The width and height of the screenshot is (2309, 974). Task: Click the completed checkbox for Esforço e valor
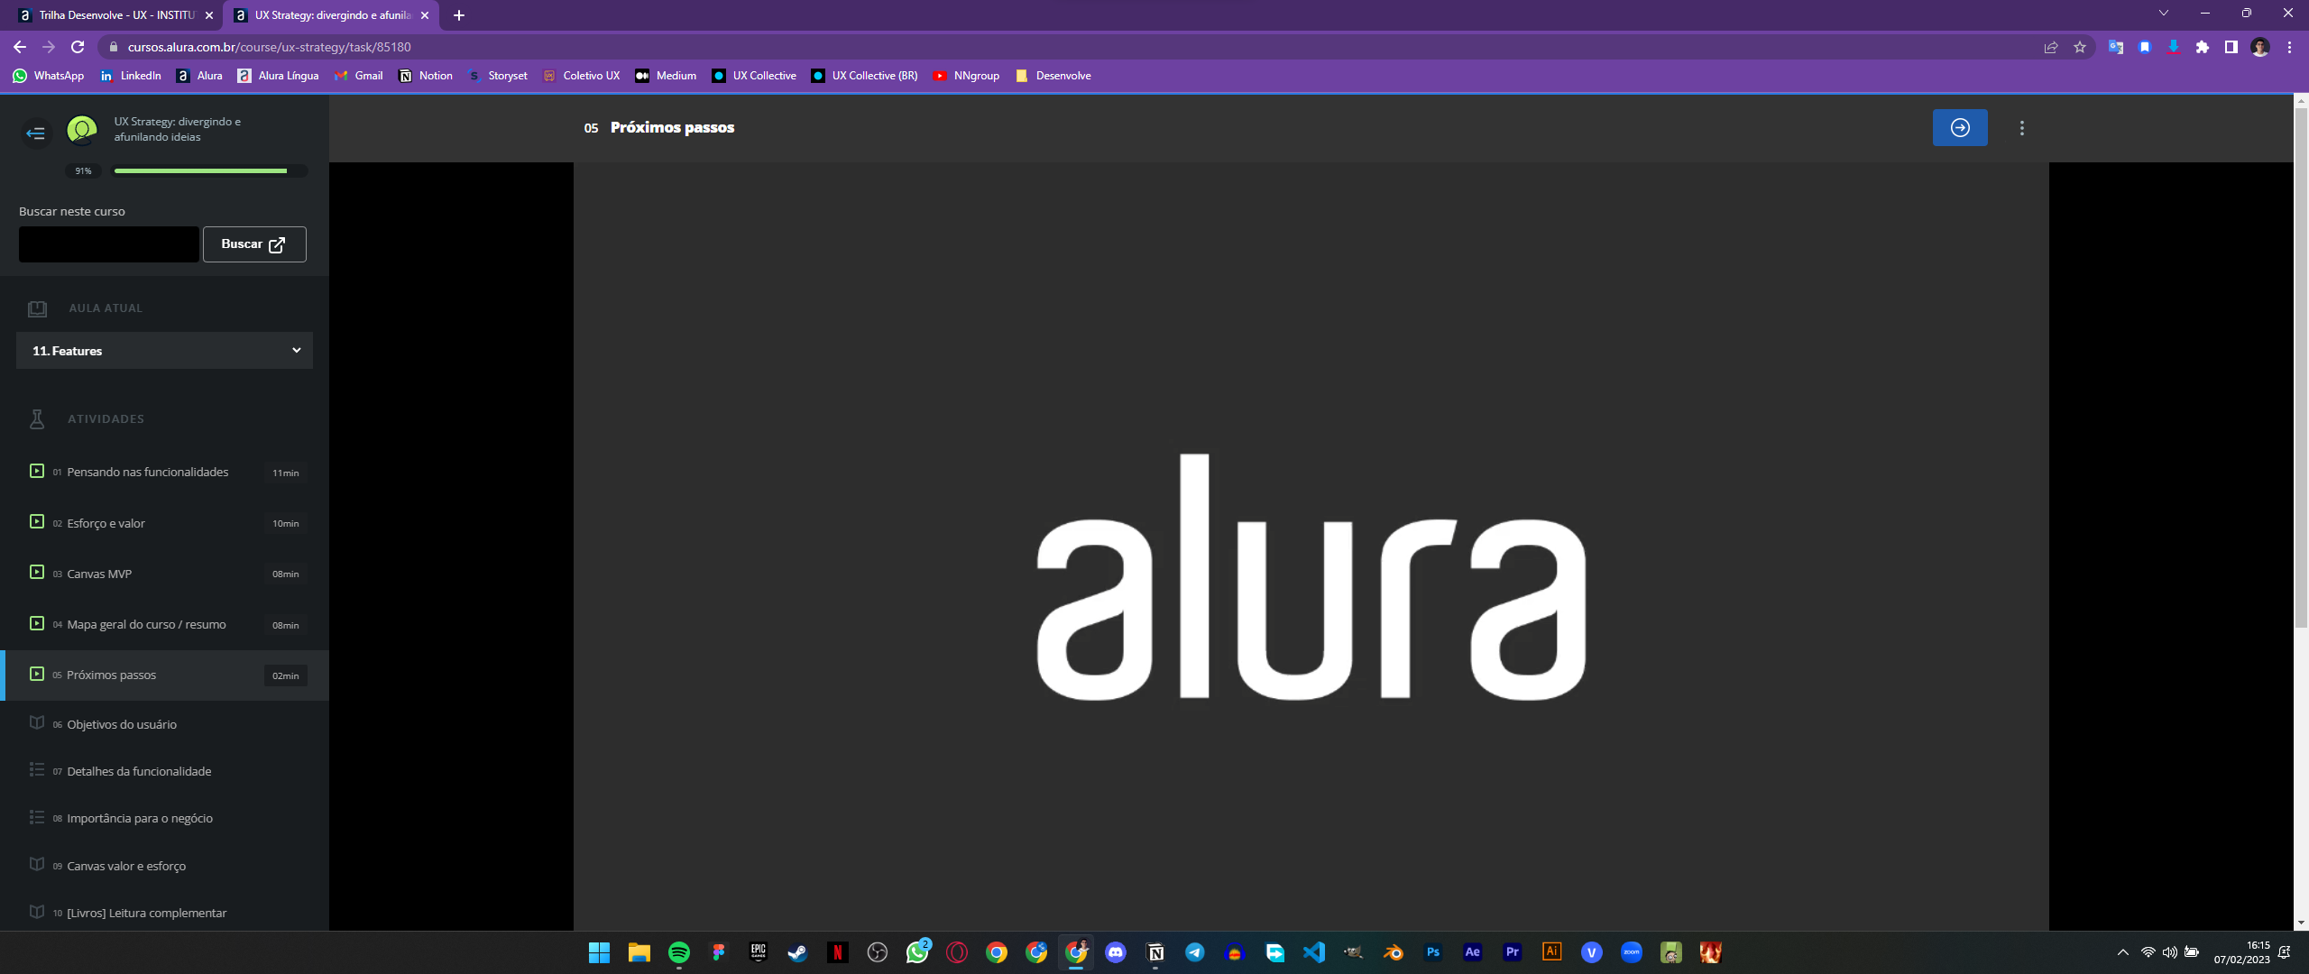tap(37, 522)
